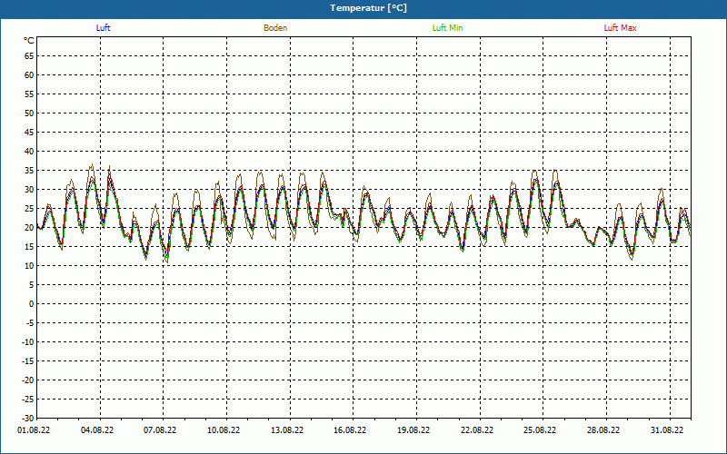
Task: Click the 13.08.22 date label
Action: pyautogui.click(x=287, y=430)
